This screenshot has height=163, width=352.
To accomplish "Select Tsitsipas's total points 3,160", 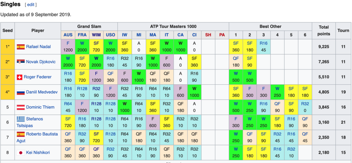I will [x=324, y=122].
